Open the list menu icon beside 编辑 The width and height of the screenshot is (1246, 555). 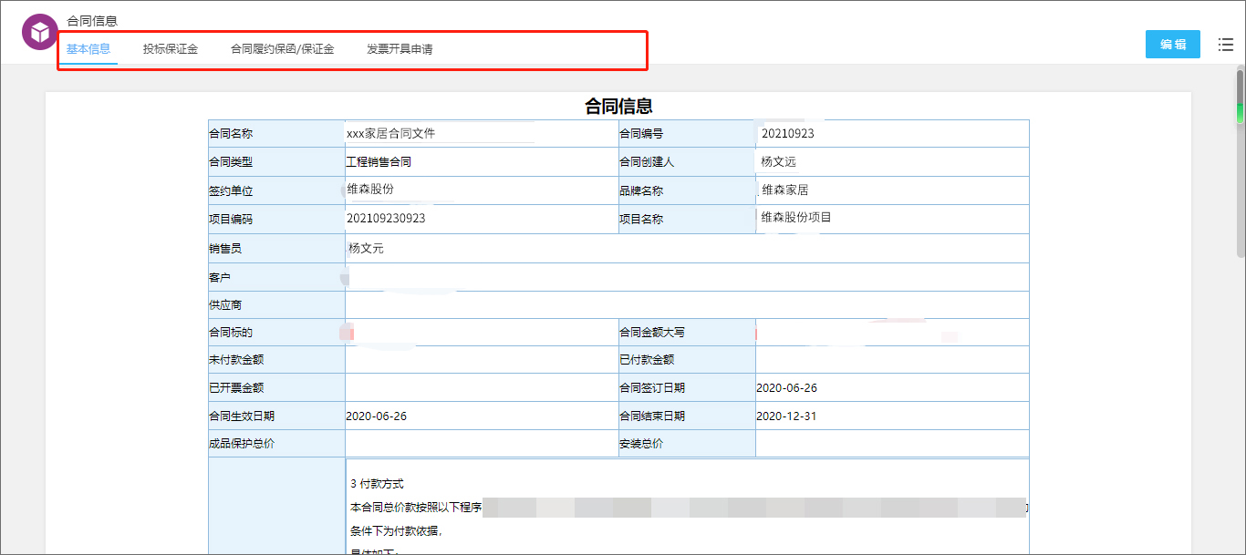(x=1225, y=44)
